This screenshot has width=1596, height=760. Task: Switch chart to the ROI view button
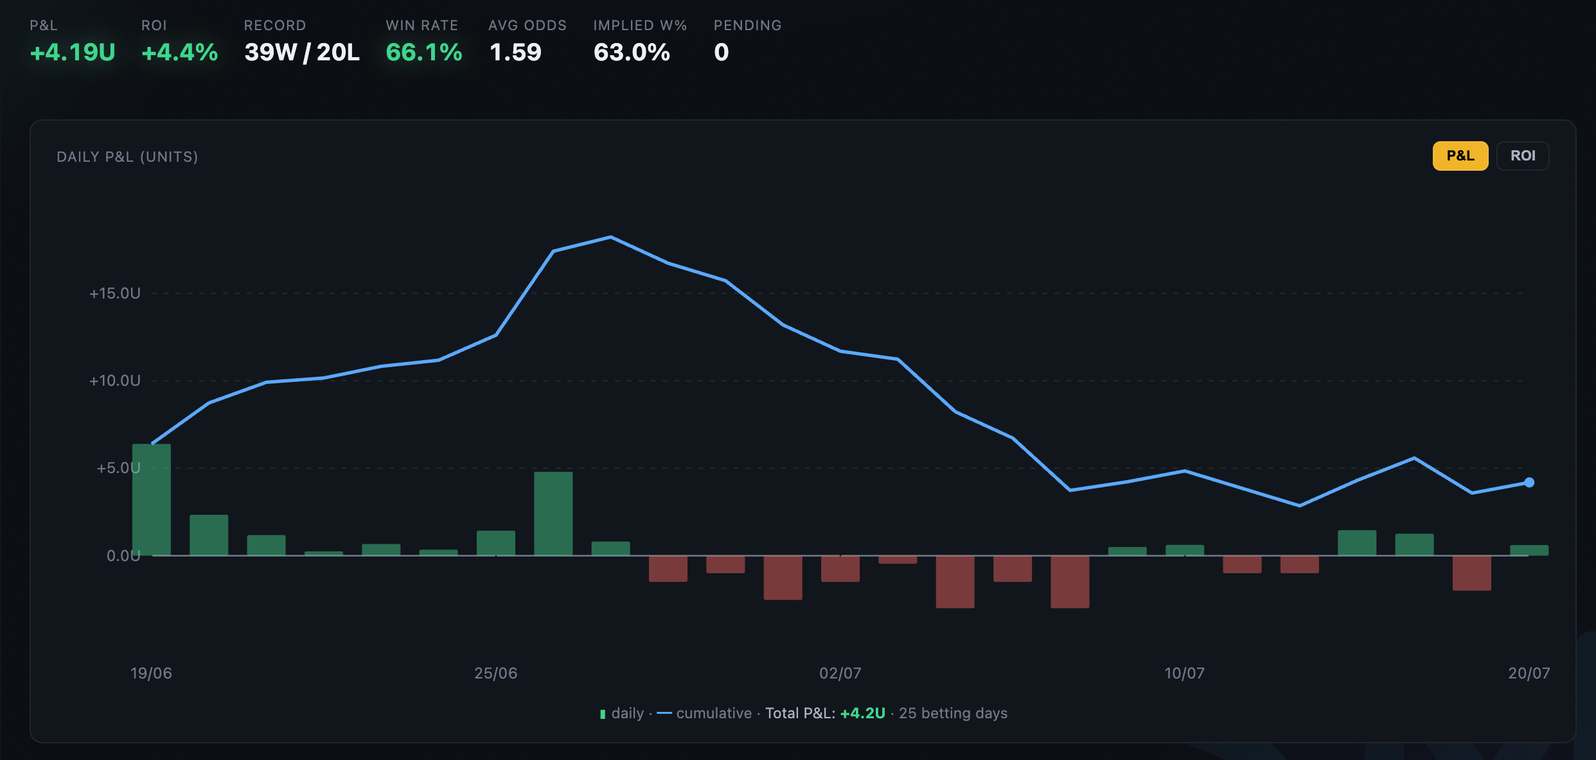pos(1523,156)
